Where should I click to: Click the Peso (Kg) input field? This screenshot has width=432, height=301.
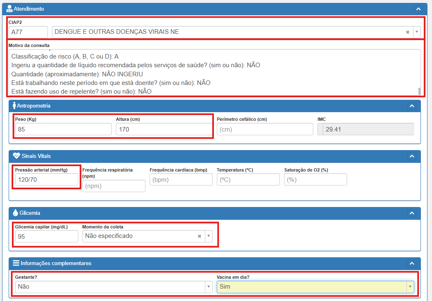(x=63, y=129)
